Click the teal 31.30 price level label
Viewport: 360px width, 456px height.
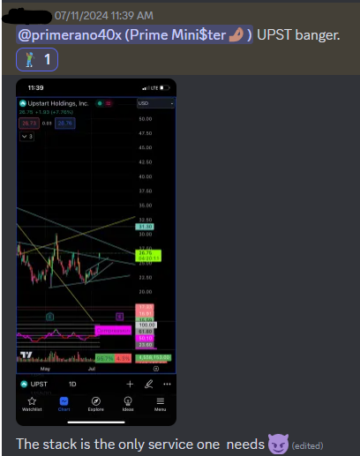click(145, 227)
